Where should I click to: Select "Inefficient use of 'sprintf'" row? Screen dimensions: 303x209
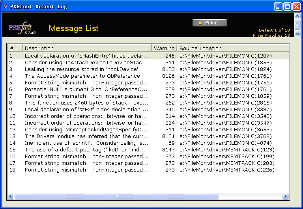click(148, 143)
